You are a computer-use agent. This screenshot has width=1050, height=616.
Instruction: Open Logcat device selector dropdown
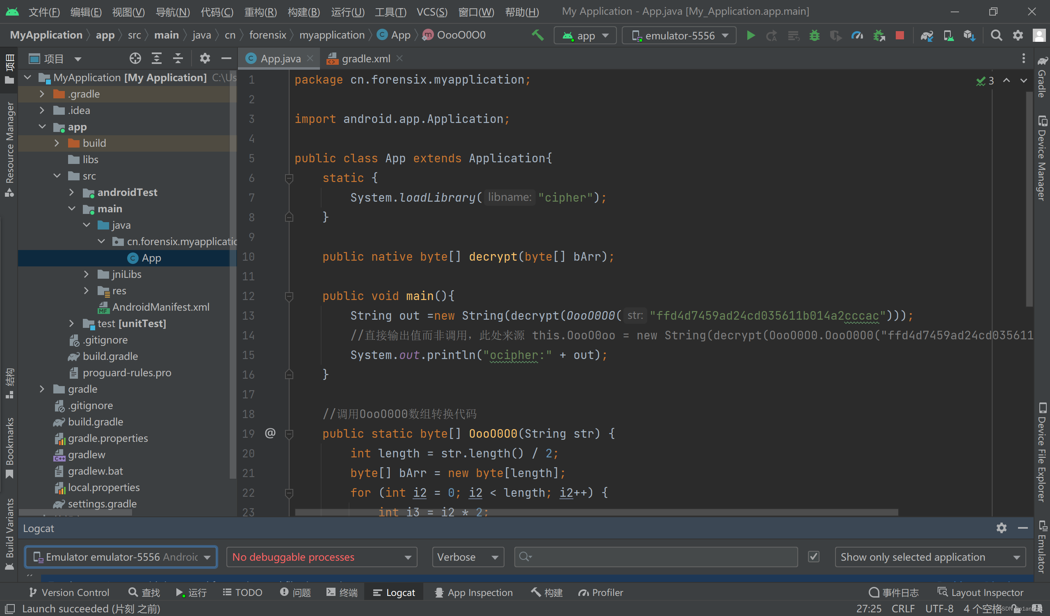(x=121, y=557)
